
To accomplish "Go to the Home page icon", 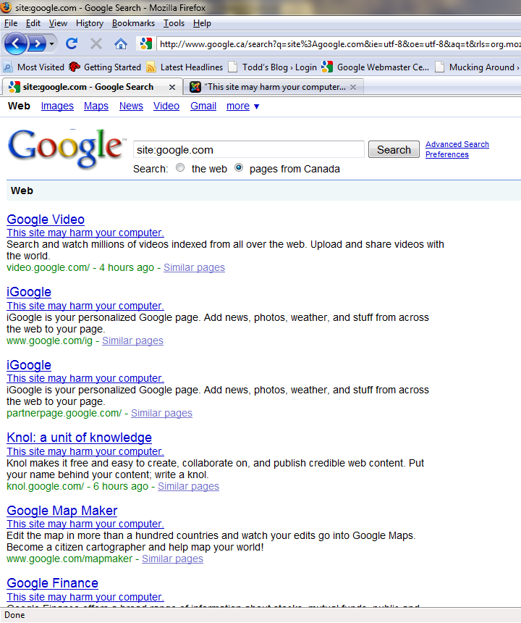I will coord(121,43).
